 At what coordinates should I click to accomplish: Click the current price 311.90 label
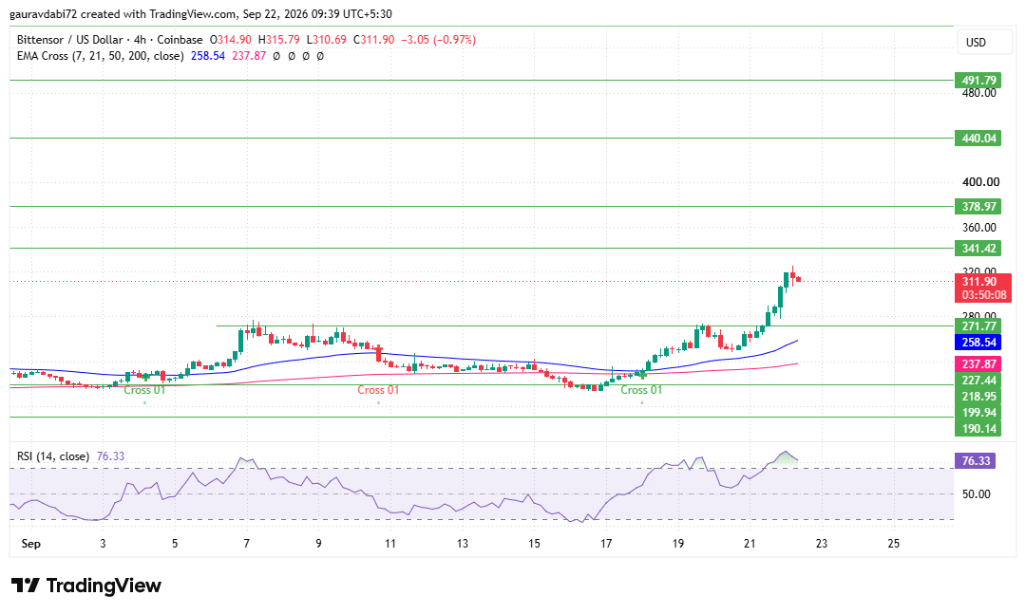(x=978, y=282)
